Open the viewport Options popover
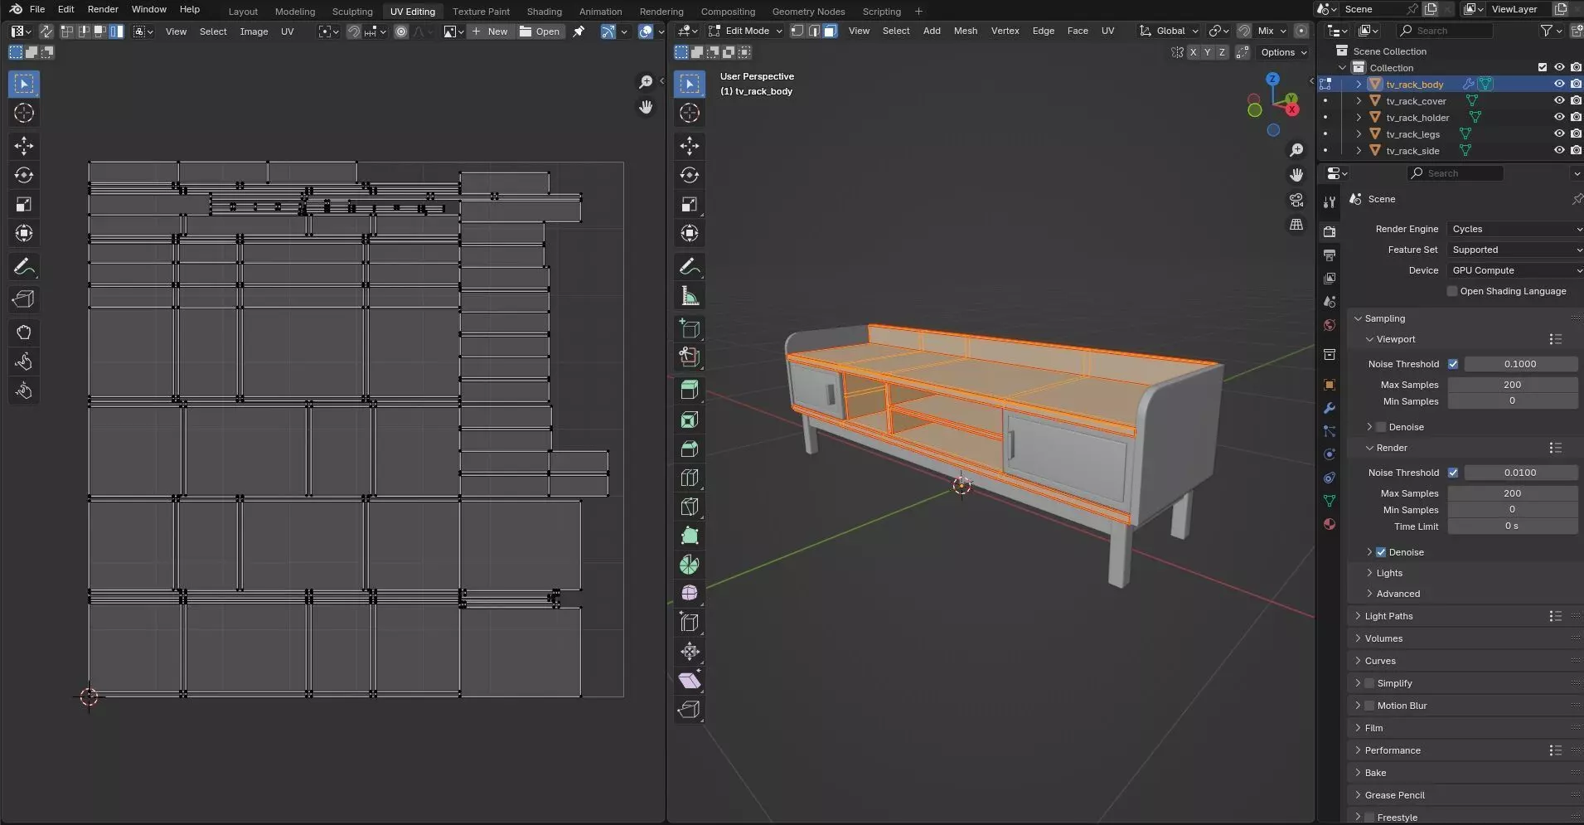The height and width of the screenshot is (825, 1584). (x=1283, y=52)
